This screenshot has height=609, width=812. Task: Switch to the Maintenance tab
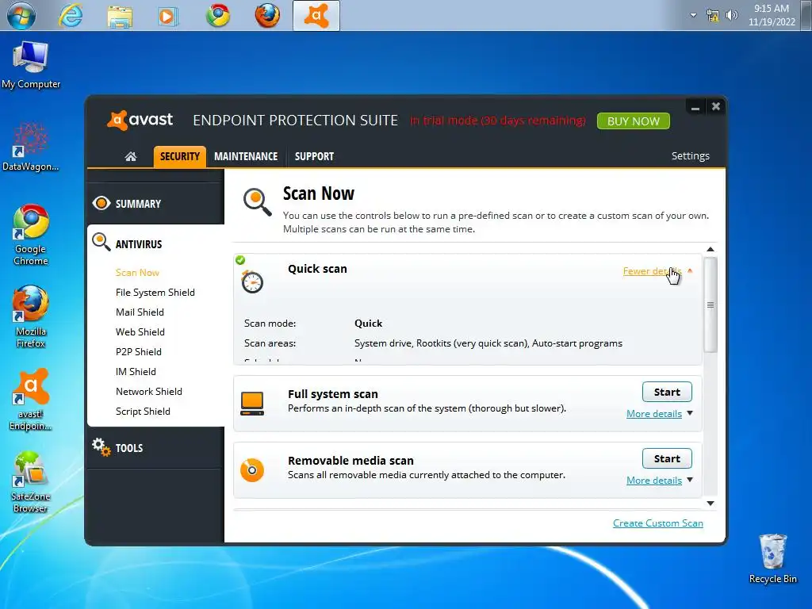click(x=246, y=156)
